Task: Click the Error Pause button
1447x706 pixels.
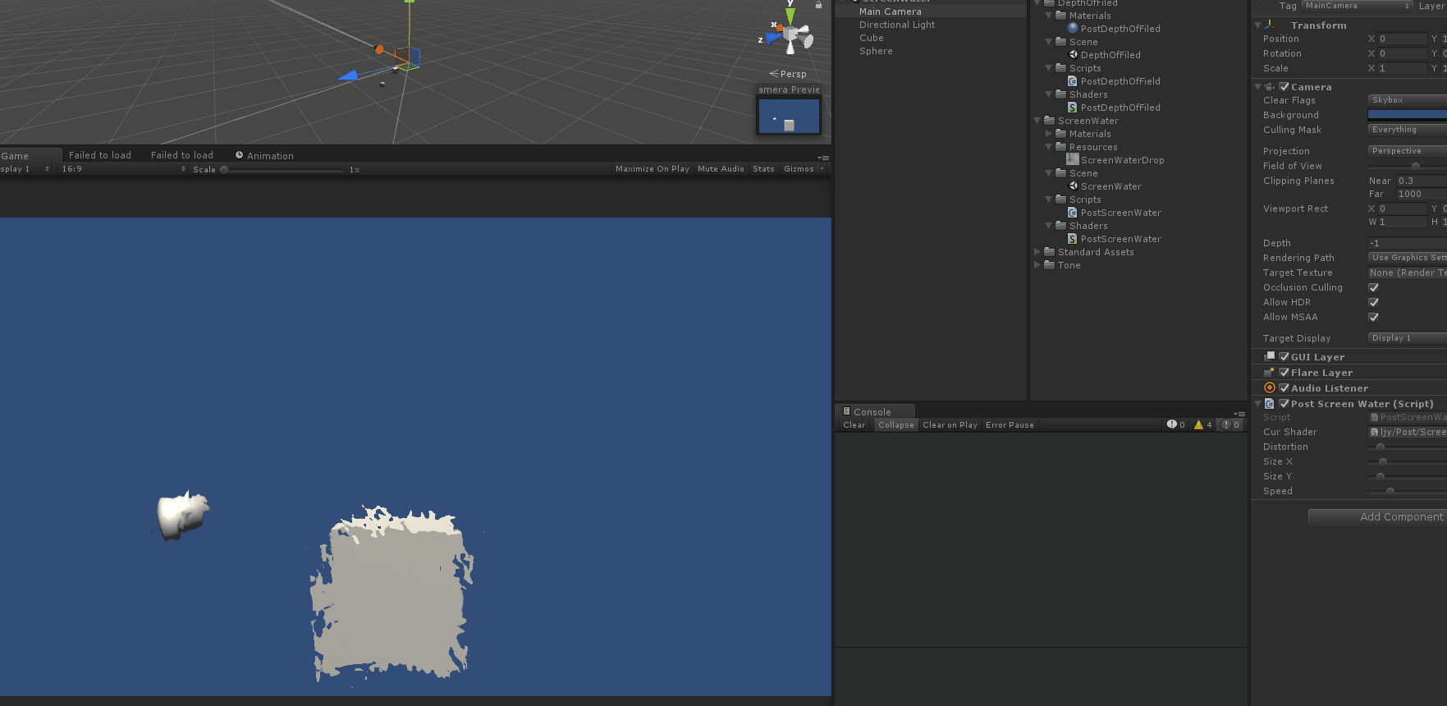Action: (1010, 425)
